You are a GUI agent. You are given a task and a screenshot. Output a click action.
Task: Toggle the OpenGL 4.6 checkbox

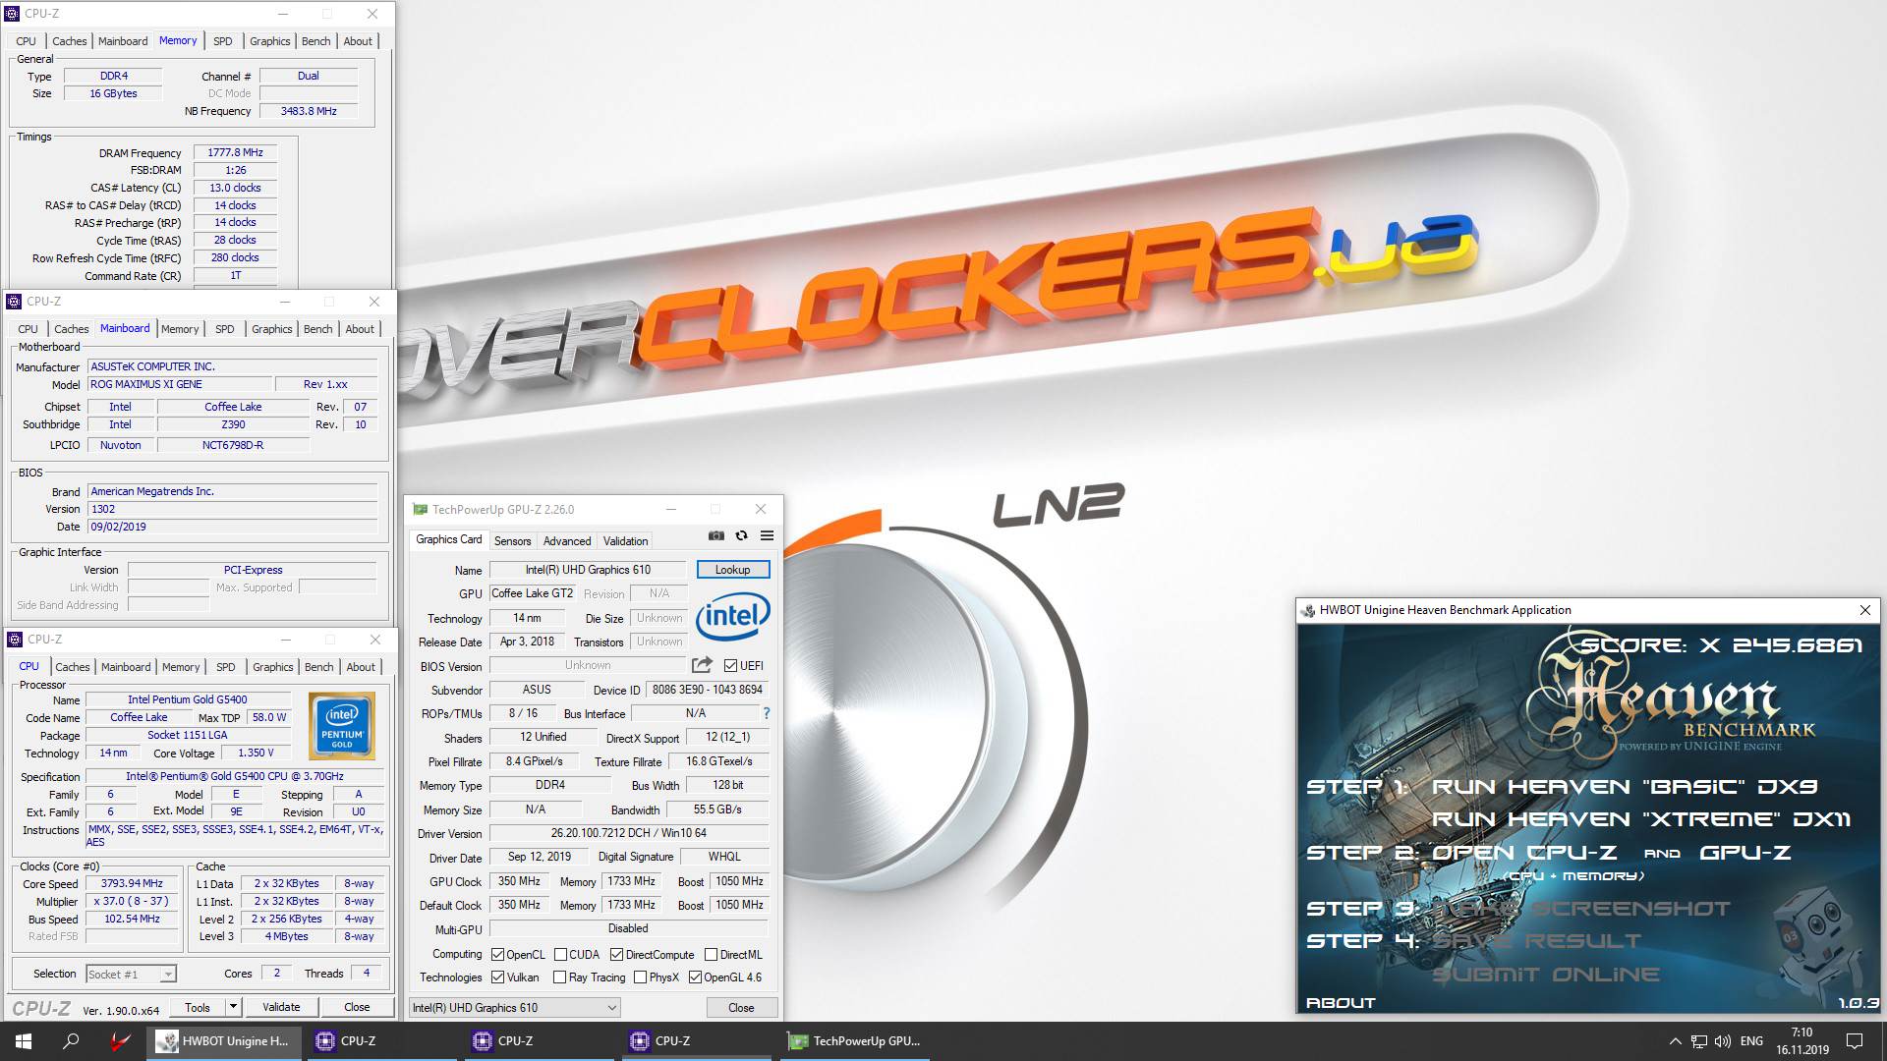(696, 977)
